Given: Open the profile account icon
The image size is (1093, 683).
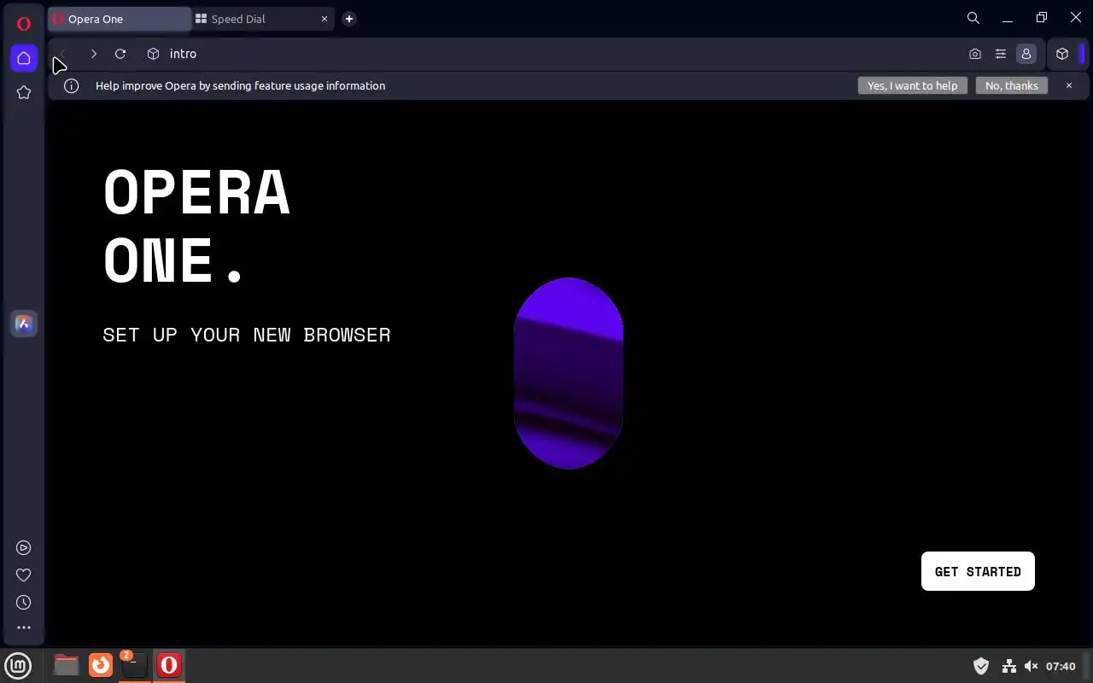Looking at the screenshot, I should 1026,54.
